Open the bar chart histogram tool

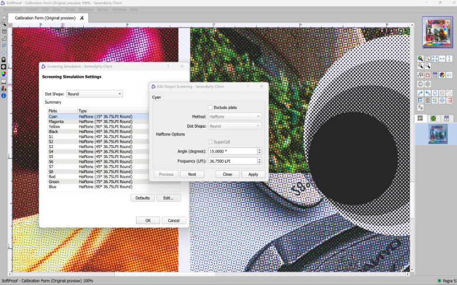pyautogui.click(x=4, y=88)
